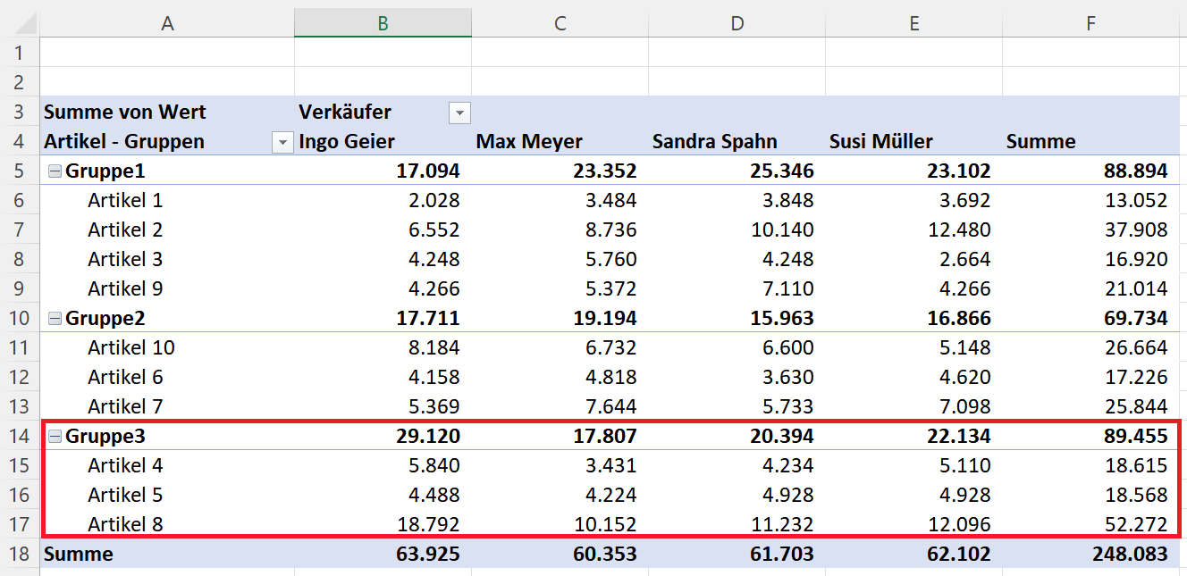Click the 'Artikel 1' row label
Viewport: 1187px width, 576px height.
125,200
